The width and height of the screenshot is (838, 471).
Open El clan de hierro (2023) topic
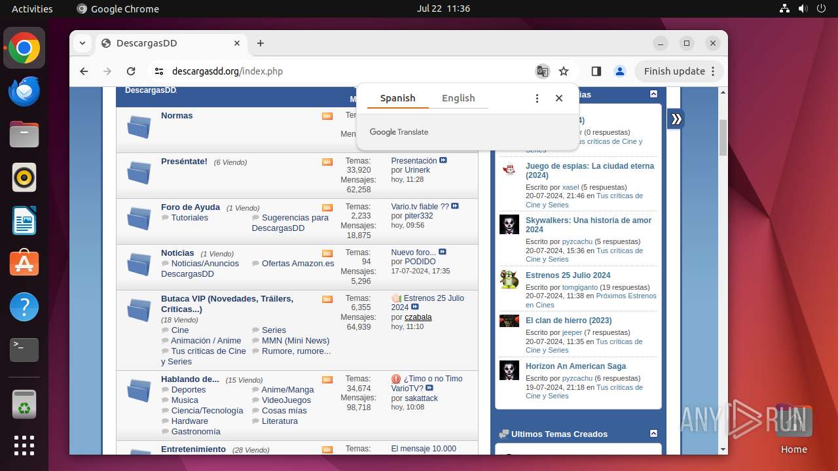568,321
